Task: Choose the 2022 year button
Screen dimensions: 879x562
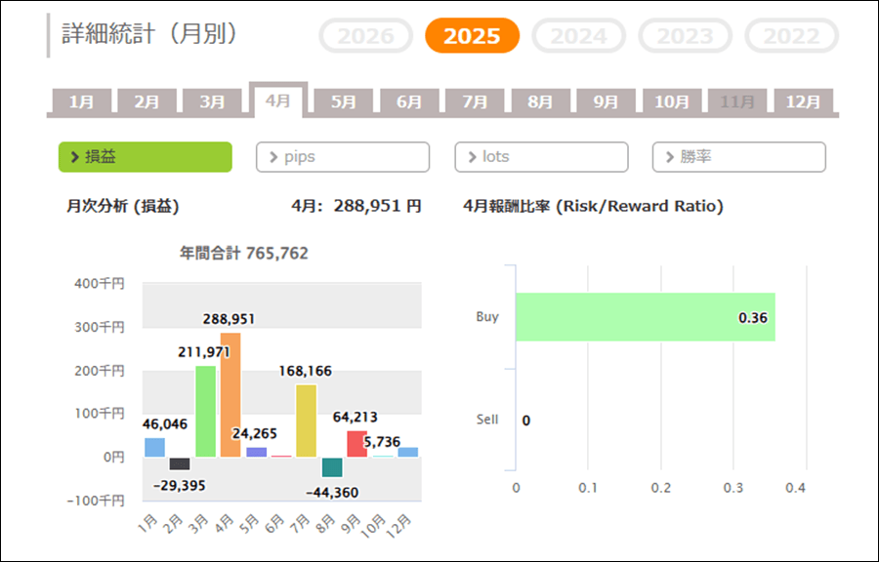Action: (x=791, y=36)
